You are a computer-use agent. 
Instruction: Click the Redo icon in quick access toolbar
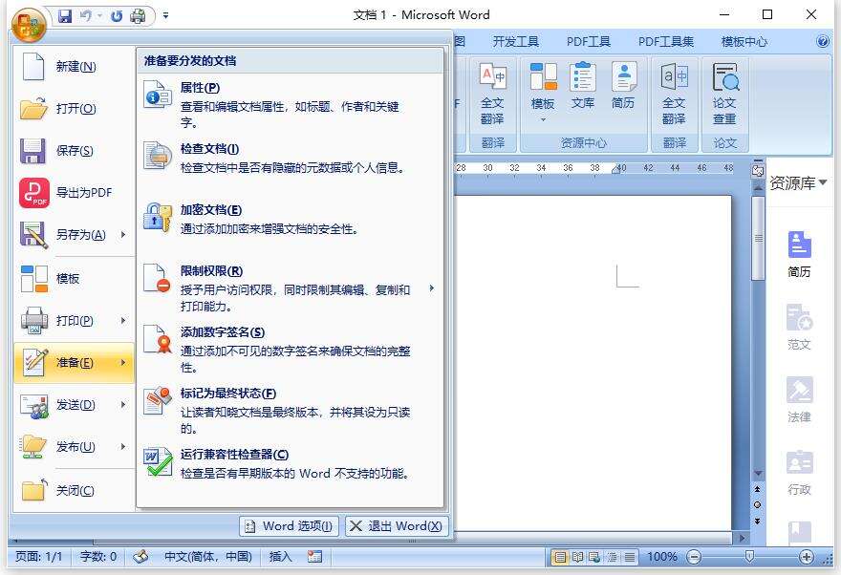click(x=117, y=16)
